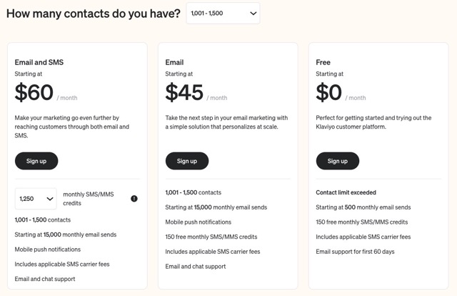Image resolution: width=457 pixels, height=296 pixels.
Task: Click the "How many contacts do you have?" heading
Action: 93,14
